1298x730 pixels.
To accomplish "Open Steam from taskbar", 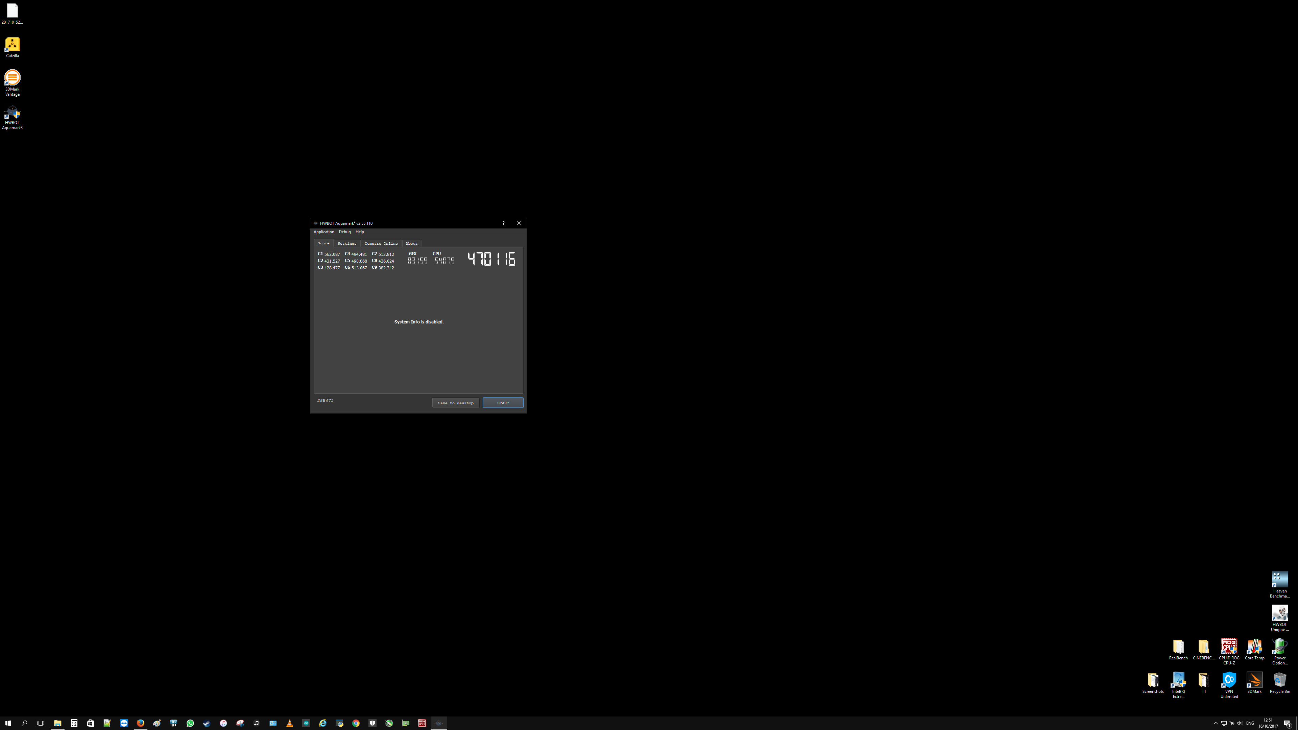I will point(207,723).
